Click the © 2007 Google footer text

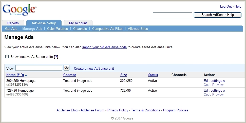(122, 118)
